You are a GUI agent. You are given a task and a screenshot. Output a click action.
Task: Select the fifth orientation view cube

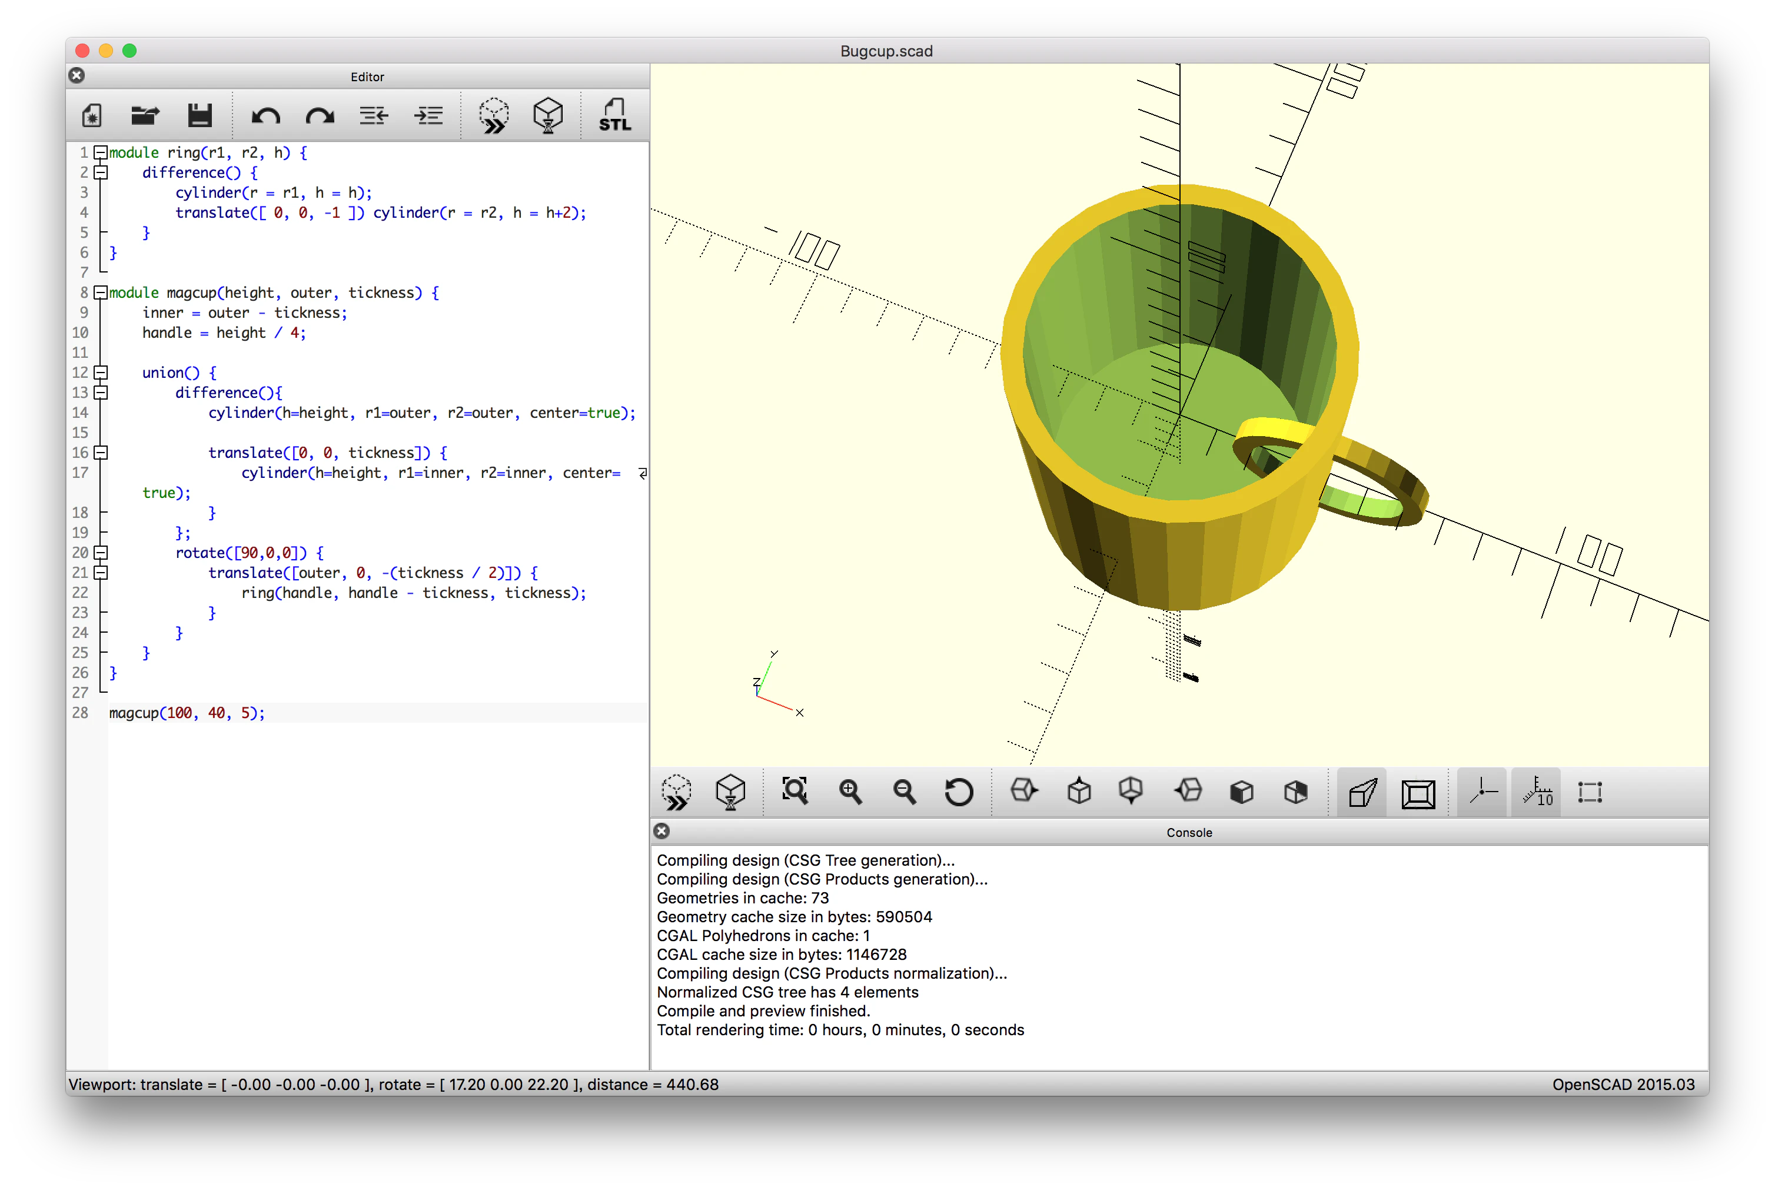pyautogui.click(x=1242, y=792)
